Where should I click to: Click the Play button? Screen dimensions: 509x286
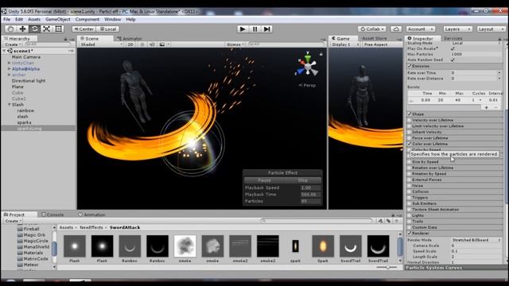point(243,29)
